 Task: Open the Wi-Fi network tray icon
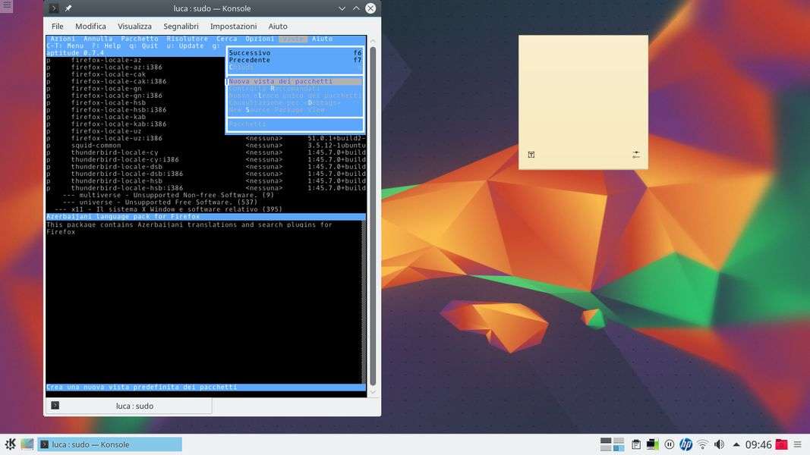tap(703, 444)
